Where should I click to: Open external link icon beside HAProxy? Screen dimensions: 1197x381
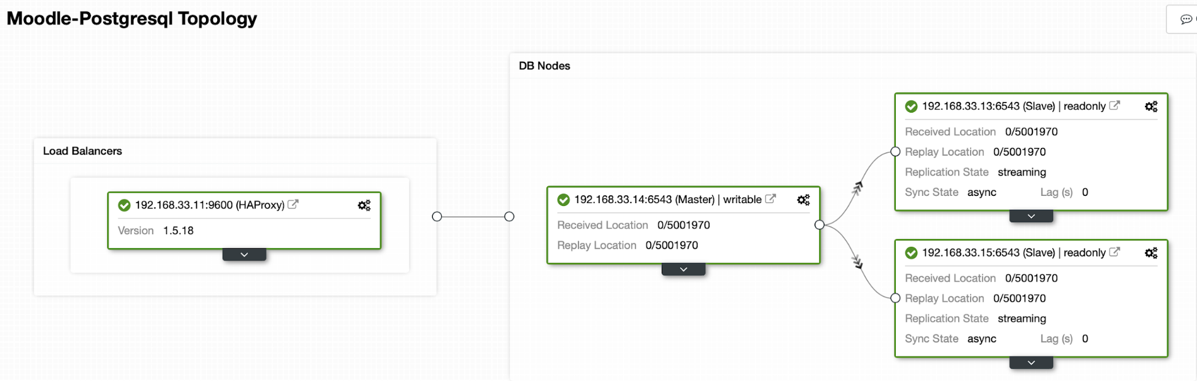click(x=293, y=204)
